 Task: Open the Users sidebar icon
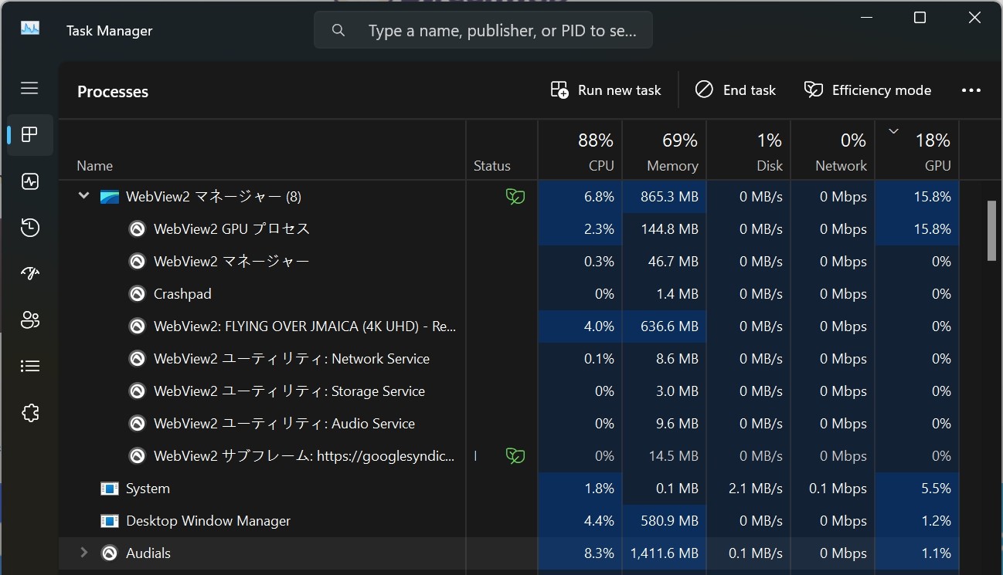[x=29, y=320]
